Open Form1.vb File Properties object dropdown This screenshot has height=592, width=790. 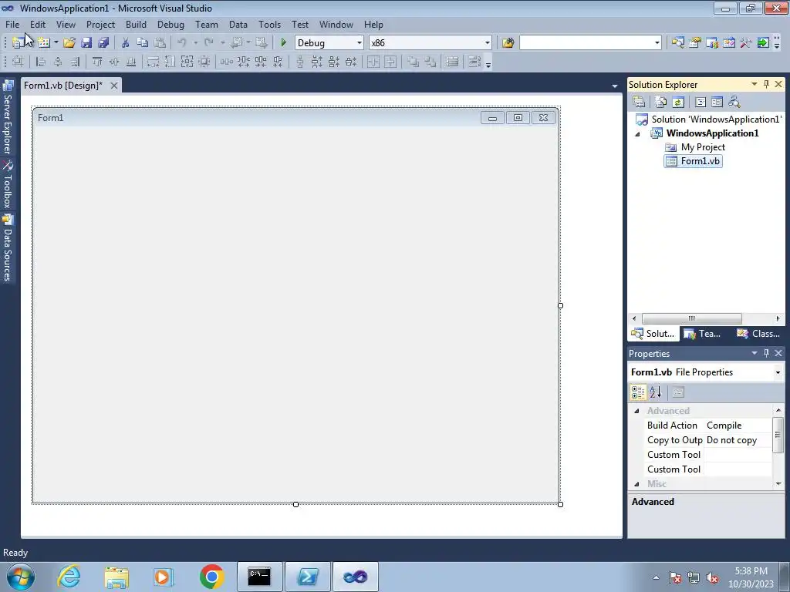pos(778,372)
